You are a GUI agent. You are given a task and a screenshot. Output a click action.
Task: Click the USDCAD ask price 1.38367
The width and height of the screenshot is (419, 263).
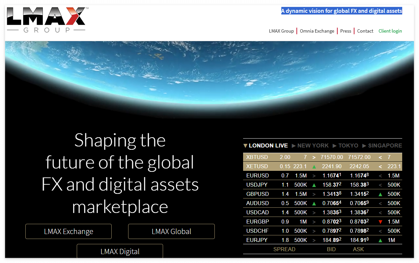click(x=359, y=212)
